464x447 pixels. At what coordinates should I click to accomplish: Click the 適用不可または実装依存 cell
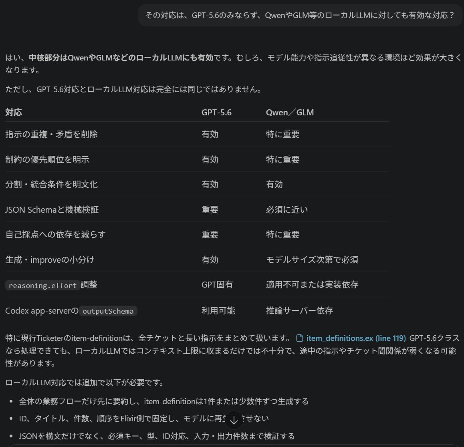312,285
